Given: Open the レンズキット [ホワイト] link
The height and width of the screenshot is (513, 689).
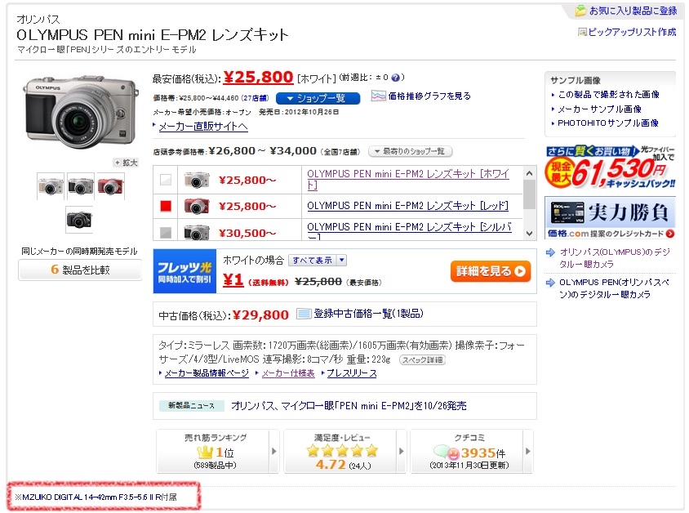Looking at the screenshot, I should (408, 180).
